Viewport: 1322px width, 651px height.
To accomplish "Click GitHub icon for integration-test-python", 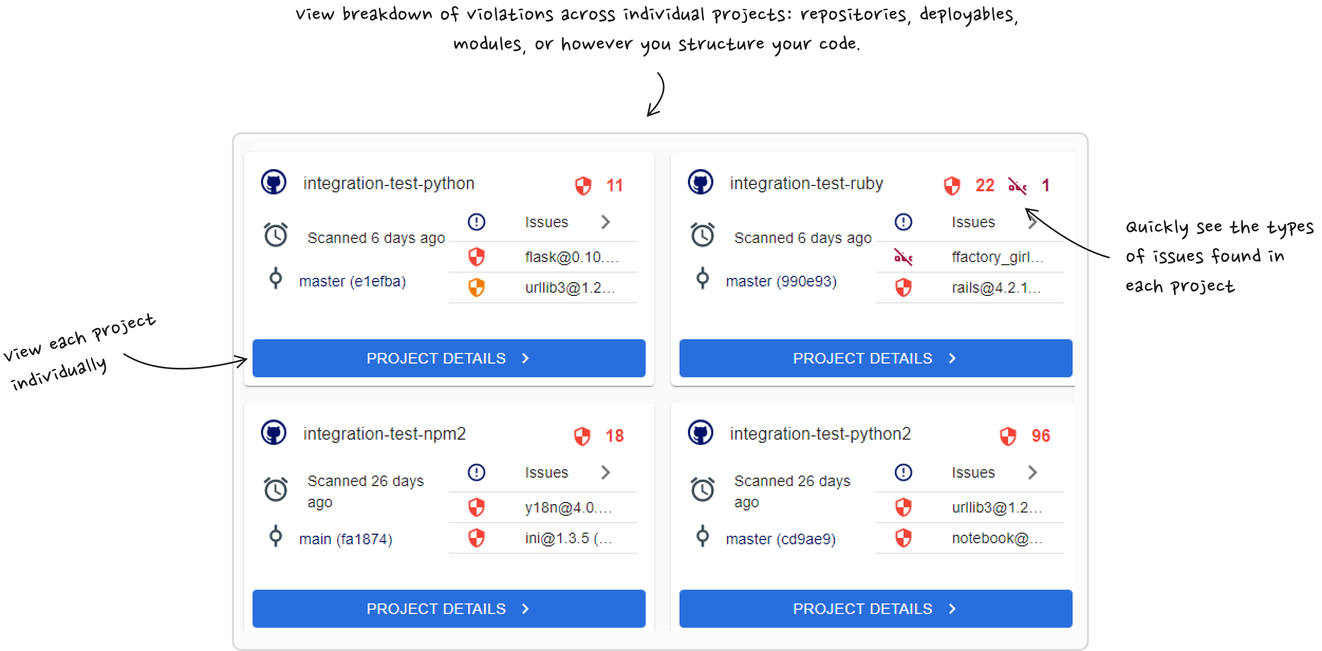I will 274,182.
